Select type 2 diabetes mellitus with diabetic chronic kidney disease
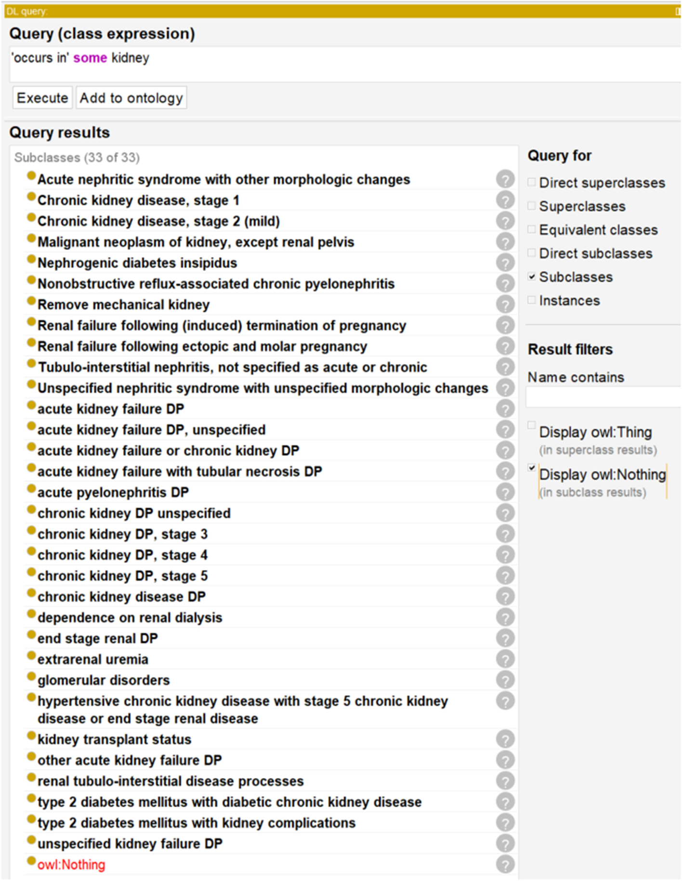This screenshot has height=881, width=682. [229, 802]
